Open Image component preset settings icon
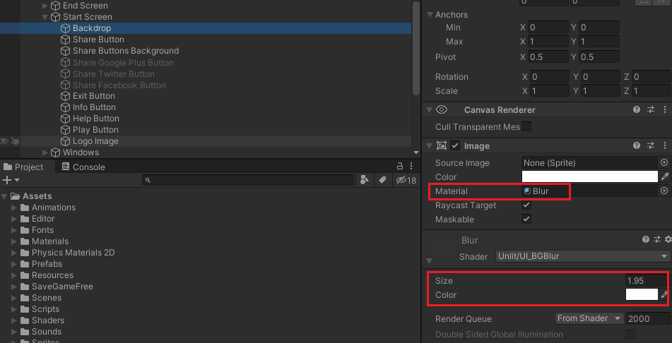The width and height of the screenshot is (672, 343). coord(651,145)
